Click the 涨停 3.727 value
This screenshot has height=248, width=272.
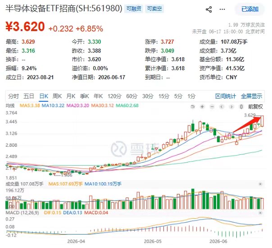point(167,42)
